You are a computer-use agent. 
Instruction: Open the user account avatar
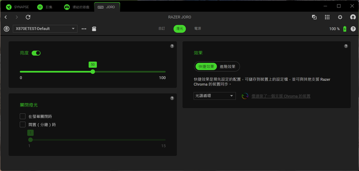coord(353,17)
